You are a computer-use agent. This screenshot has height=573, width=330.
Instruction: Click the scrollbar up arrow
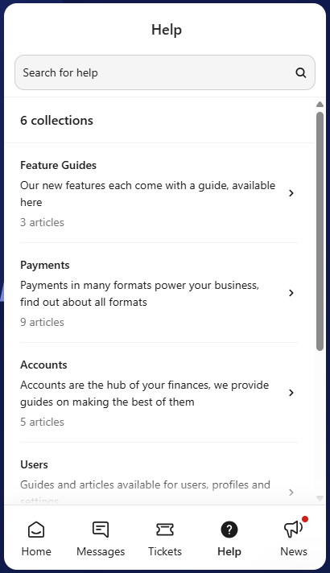(x=320, y=105)
